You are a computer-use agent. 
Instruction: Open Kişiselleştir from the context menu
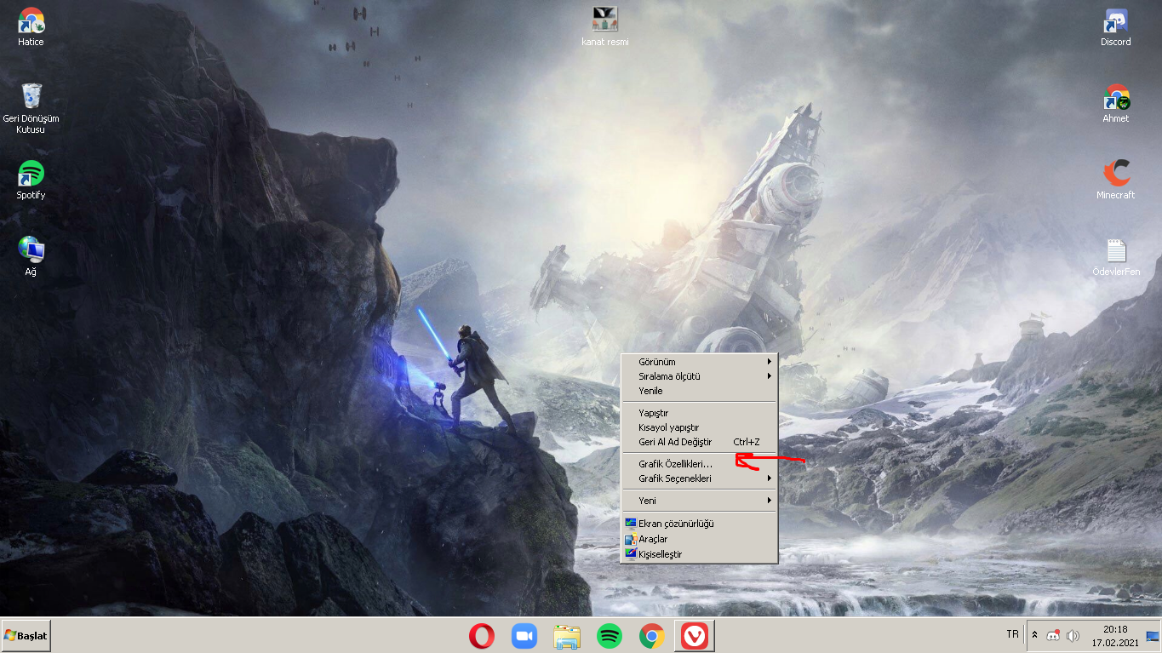click(x=700, y=554)
